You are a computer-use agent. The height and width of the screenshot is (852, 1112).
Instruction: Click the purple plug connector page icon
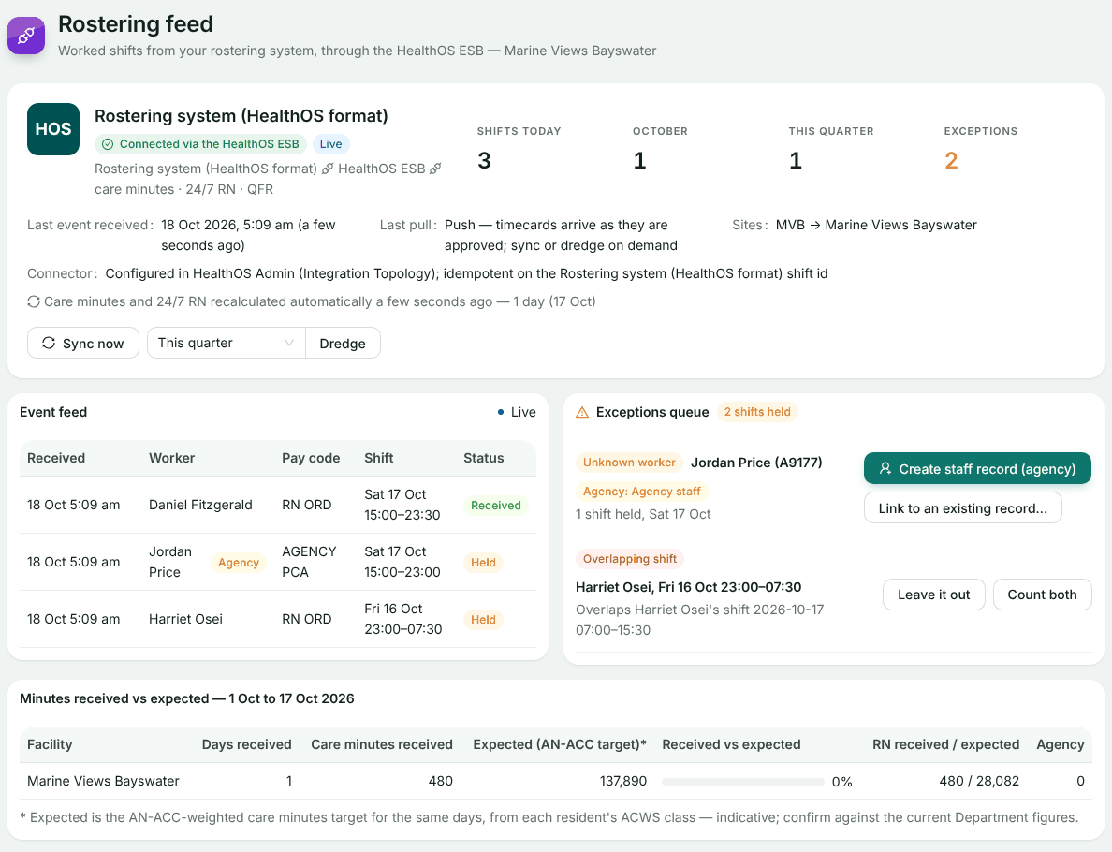(x=26, y=36)
